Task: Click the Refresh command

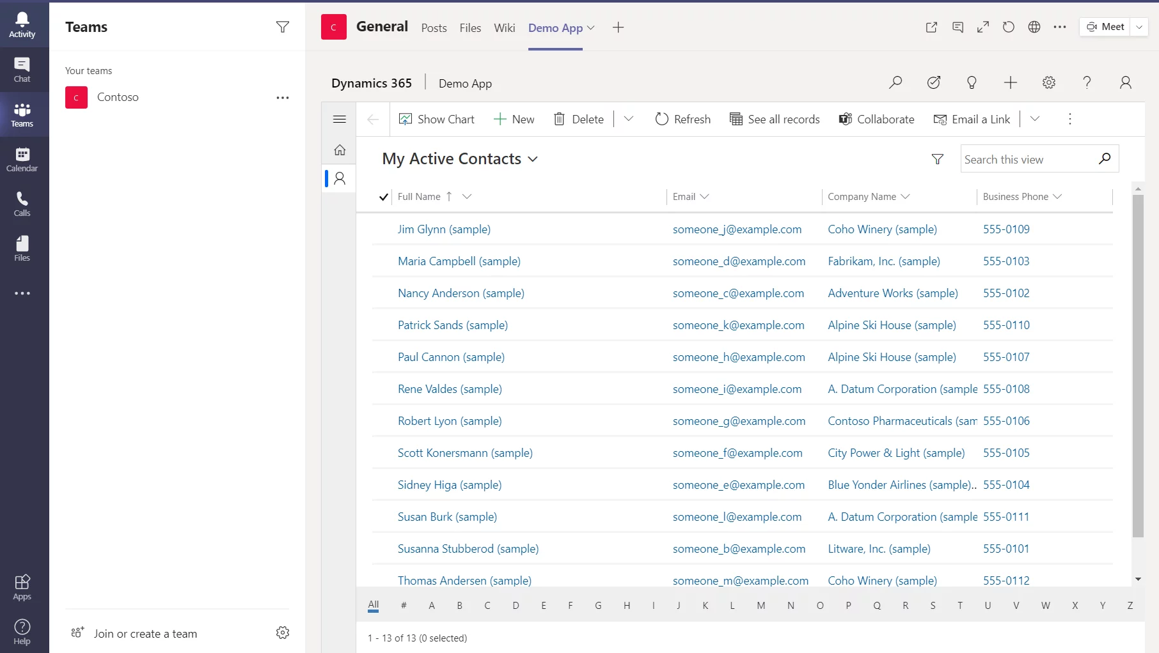Action: [682, 119]
